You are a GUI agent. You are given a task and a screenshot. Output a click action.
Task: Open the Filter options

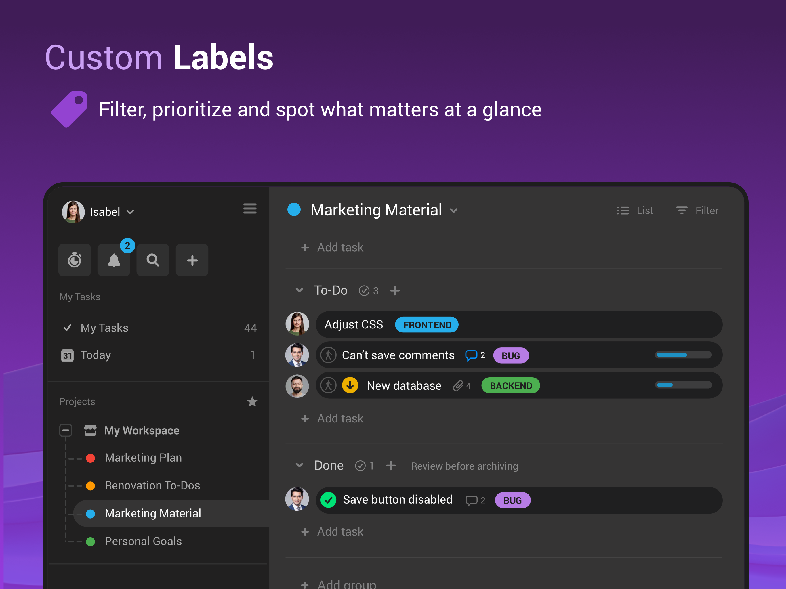click(x=697, y=211)
